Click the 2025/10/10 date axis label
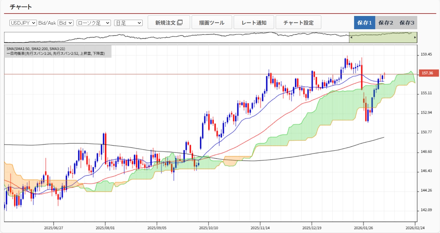The width and height of the screenshot is (440, 233). click(x=208, y=228)
